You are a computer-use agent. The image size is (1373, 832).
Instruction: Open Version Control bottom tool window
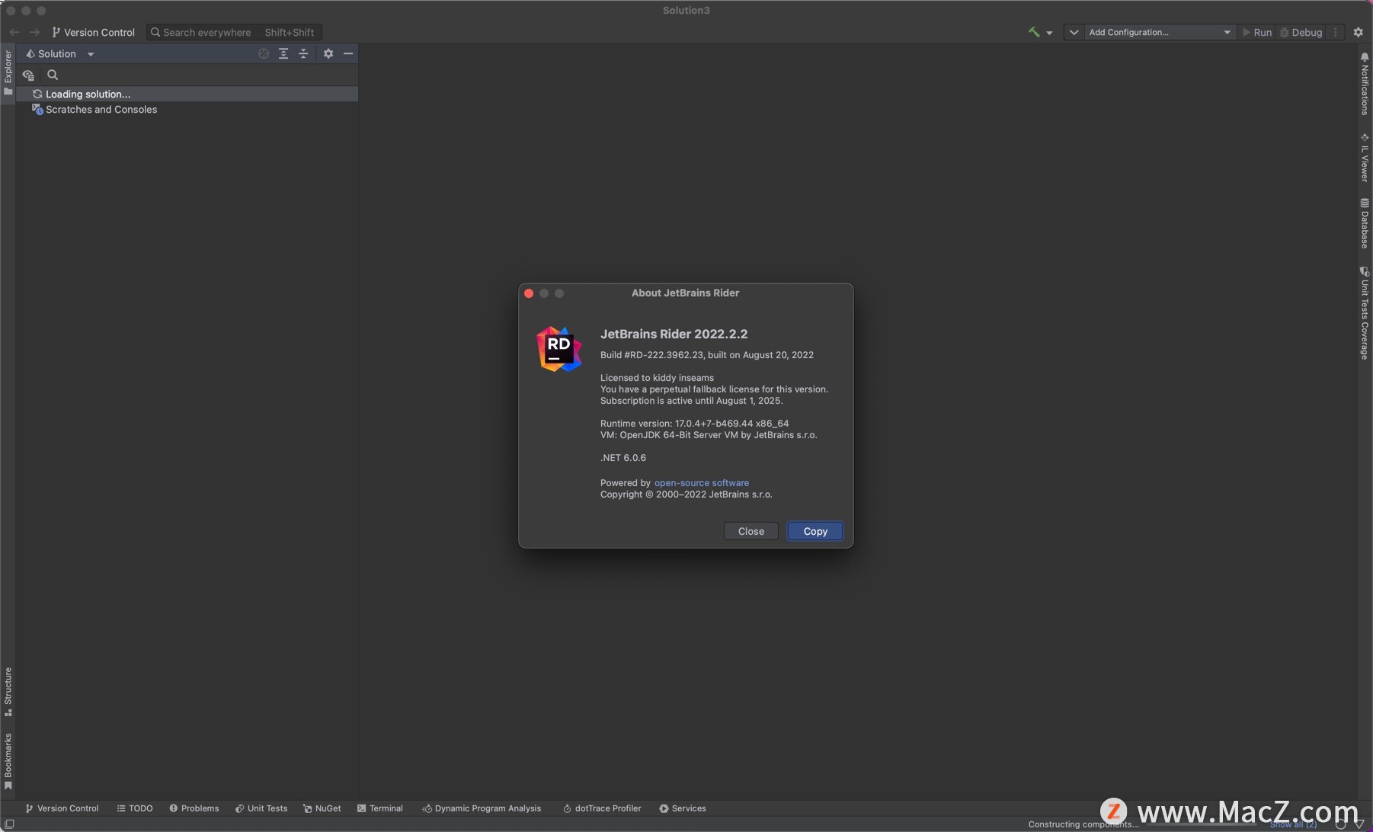click(x=62, y=808)
